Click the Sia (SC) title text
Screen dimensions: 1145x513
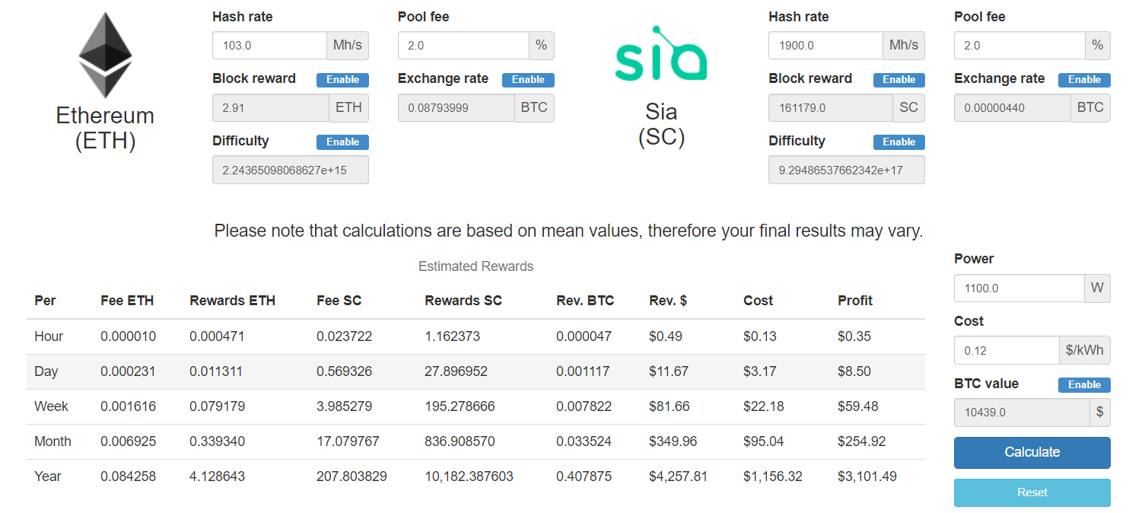[661, 124]
